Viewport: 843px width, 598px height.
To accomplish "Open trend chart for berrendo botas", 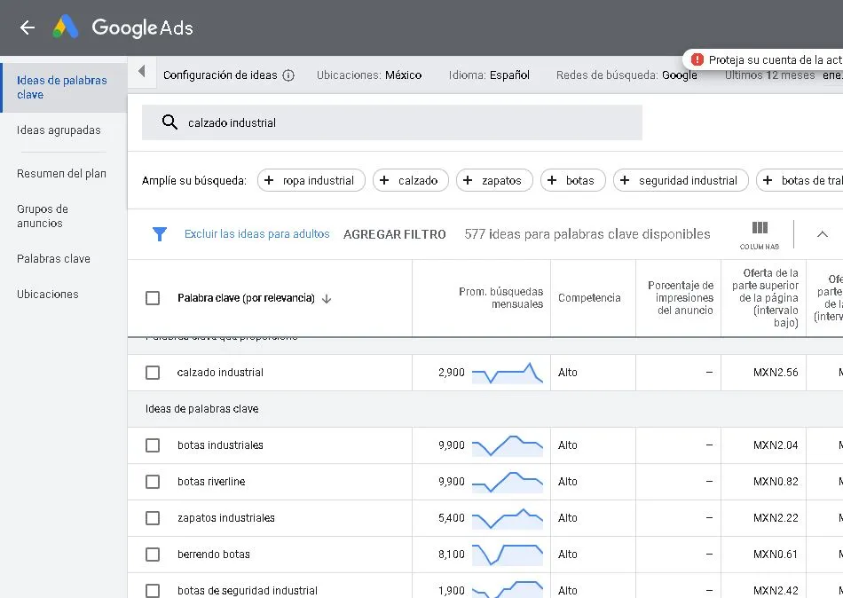I will pos(507,554).
